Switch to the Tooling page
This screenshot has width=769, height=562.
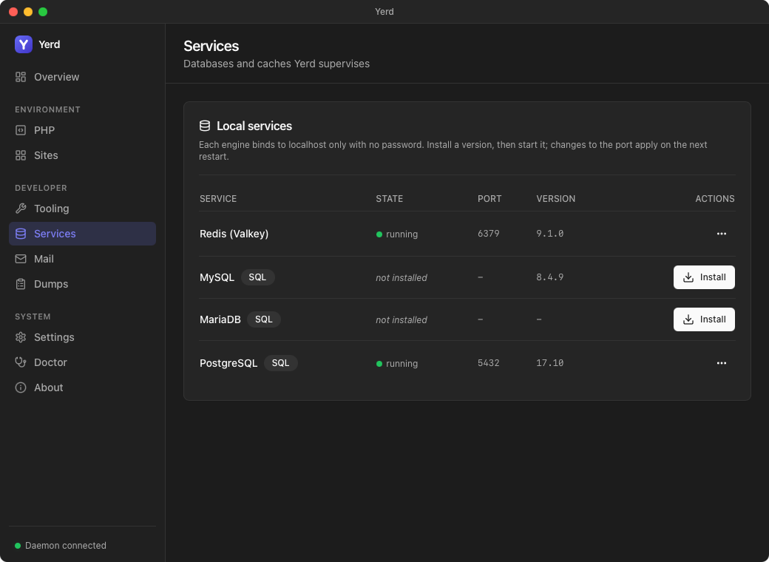(82, 209)
